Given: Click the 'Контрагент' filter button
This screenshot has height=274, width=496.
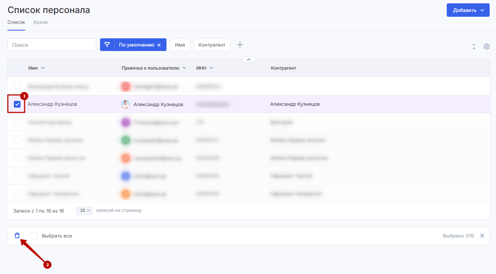Looking at the screenshot, I should point(212,45).
